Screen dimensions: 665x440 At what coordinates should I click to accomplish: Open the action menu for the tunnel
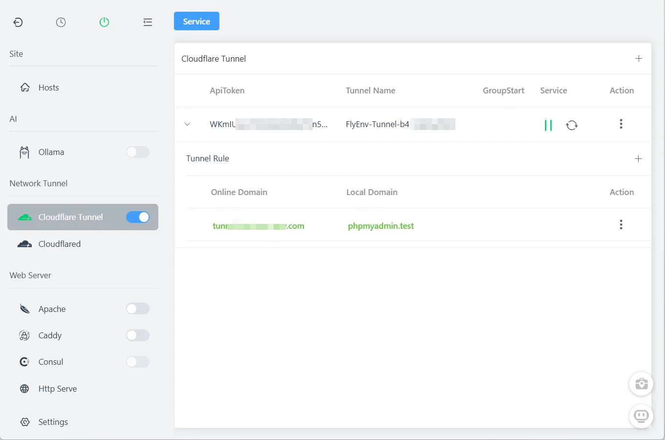(621, 124)
